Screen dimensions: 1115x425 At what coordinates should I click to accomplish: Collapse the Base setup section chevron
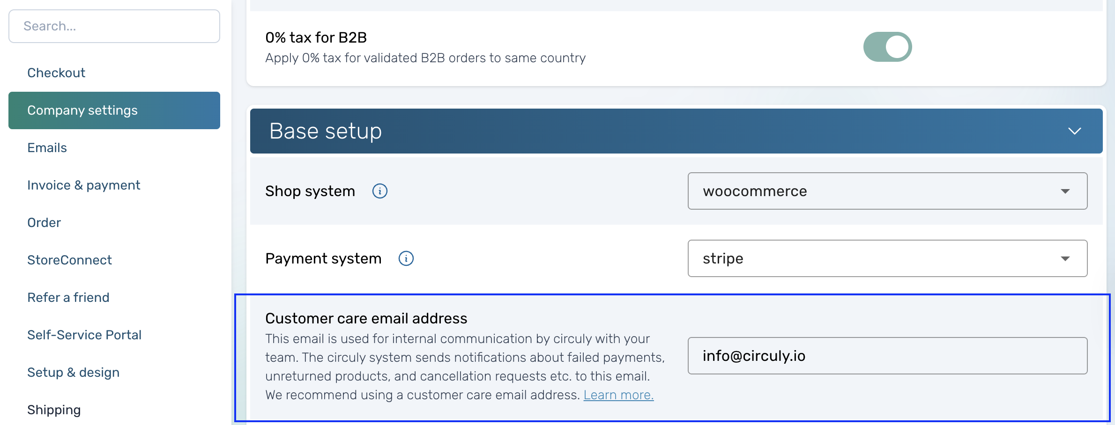(1074, 131)
